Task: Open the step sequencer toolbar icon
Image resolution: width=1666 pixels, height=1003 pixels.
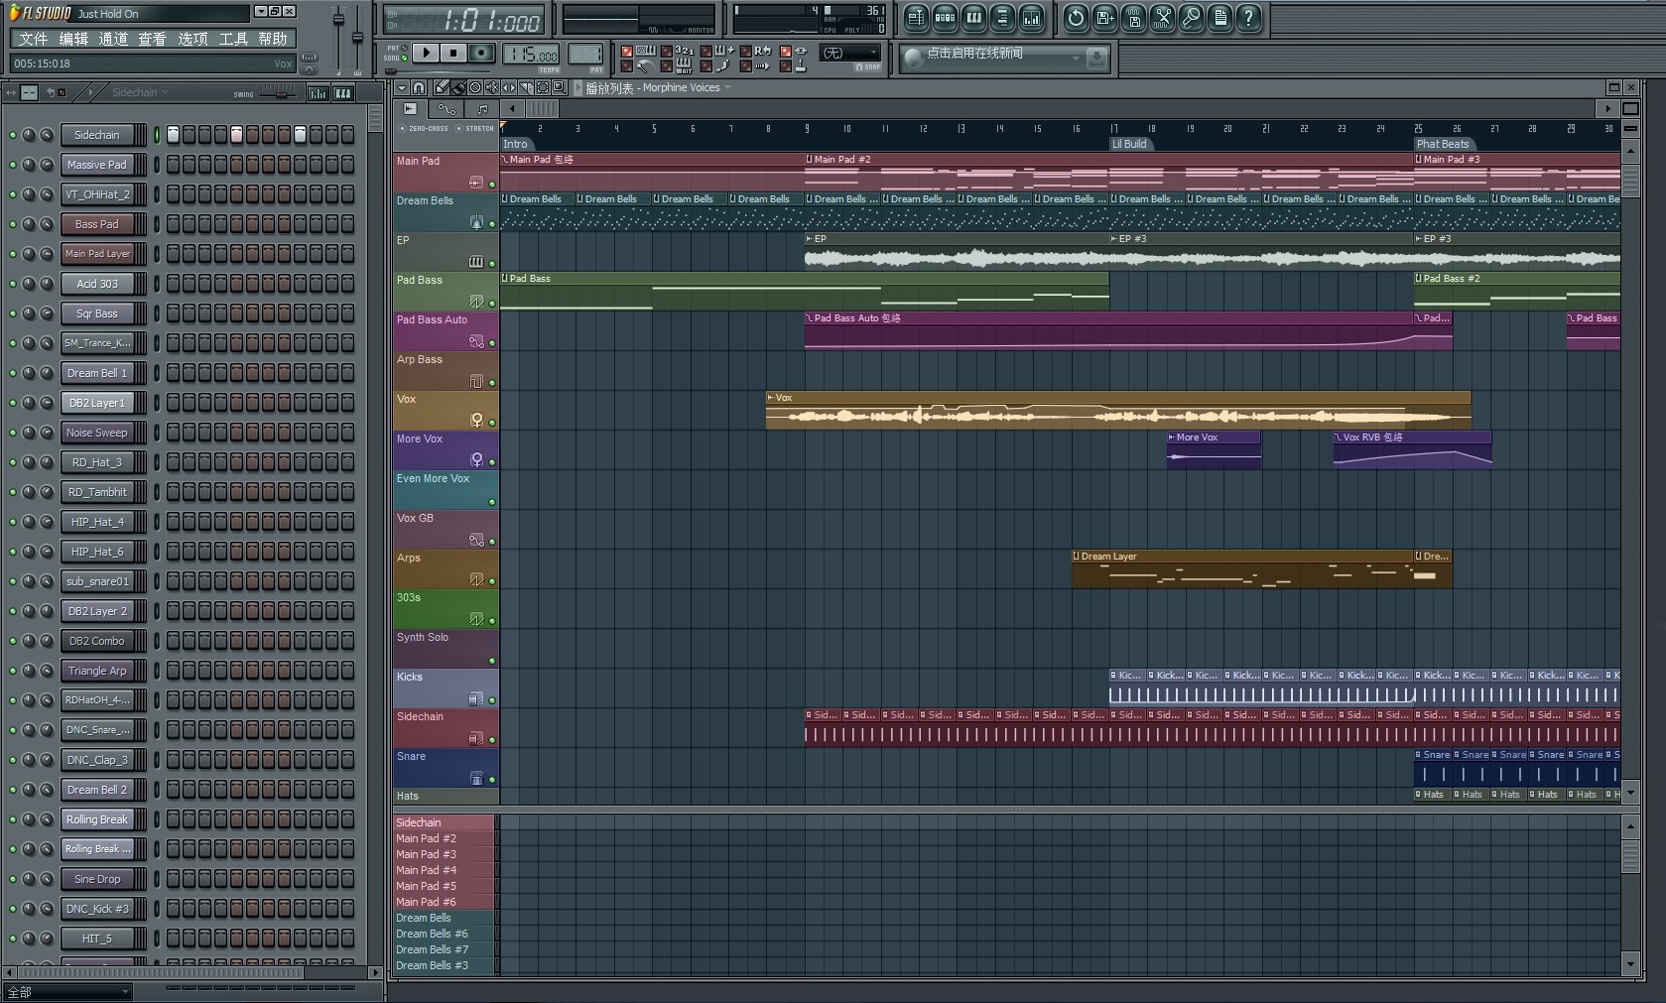Action: (945, 17)
